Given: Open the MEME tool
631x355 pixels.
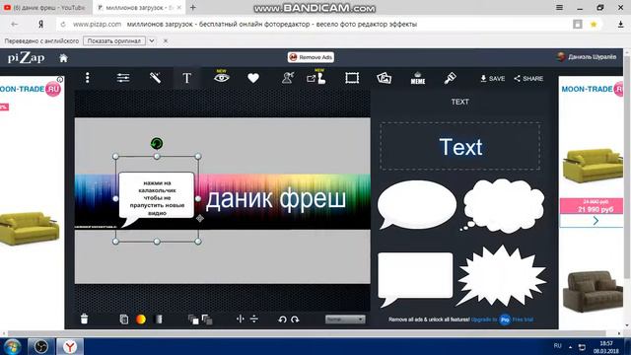Looking at the screenshot, I should [x=418, y=78].
